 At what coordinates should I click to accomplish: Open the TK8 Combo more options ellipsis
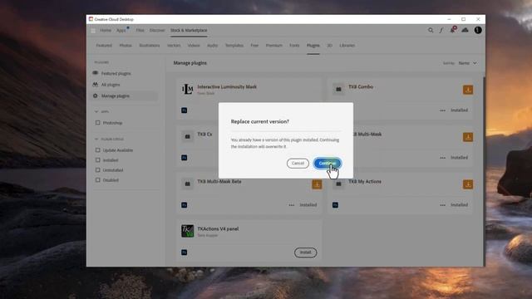tap(442, 110)
